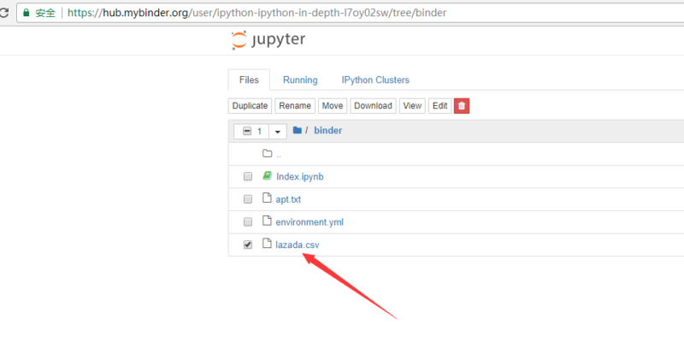Image resolution: width=684 pixels, height=354 pixels.
Task: Click the red trash delete button
Action: tap(462, 106)
